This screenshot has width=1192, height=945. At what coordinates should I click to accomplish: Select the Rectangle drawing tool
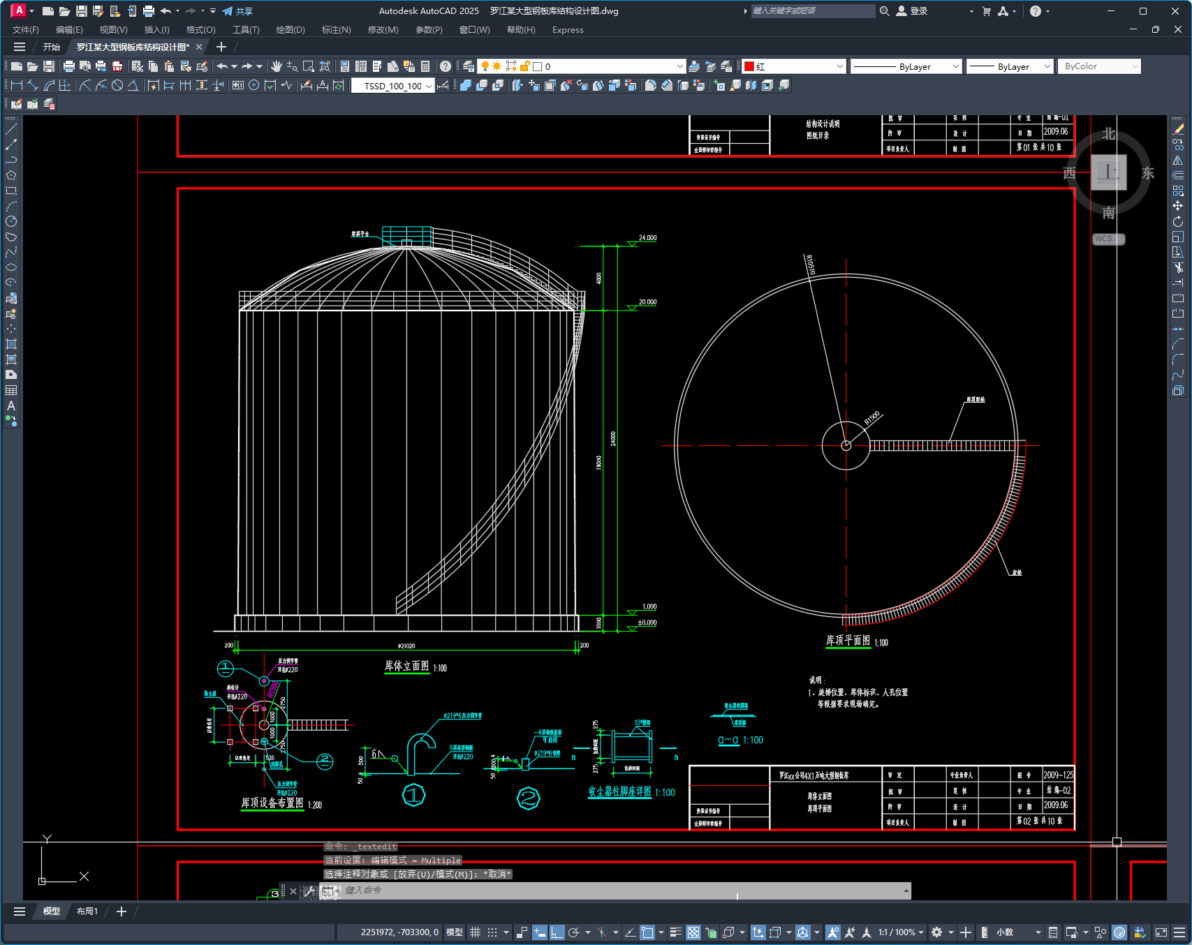click(11, 191)
